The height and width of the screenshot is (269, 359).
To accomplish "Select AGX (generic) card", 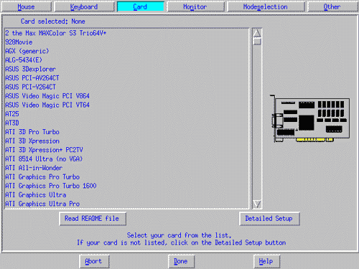I will coord(127,51).
